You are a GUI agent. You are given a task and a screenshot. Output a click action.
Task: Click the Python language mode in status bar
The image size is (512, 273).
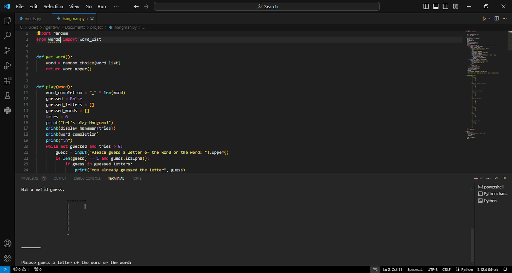[x=464, y=269]
